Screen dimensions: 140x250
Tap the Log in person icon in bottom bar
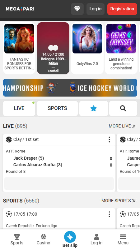coord(96,237)
